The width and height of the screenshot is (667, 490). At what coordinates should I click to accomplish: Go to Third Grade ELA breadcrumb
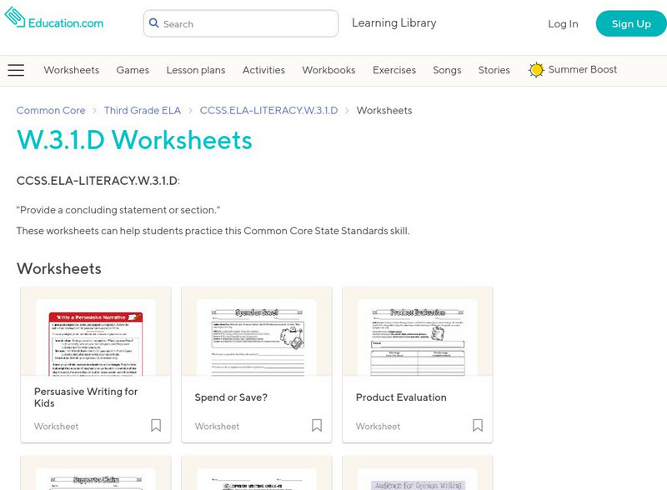point(143,110)
